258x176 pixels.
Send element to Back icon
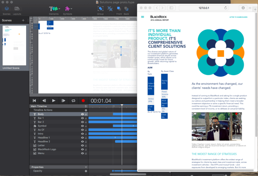pyautogui.click(x=126, y=9)
